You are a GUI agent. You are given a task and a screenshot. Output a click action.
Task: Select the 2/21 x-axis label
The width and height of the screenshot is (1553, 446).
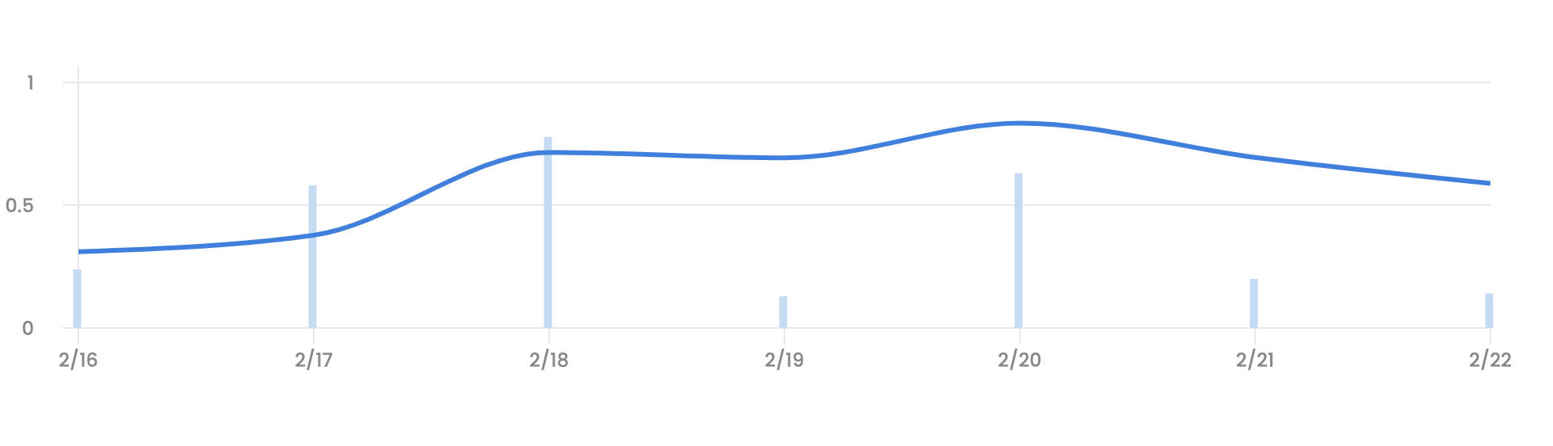point(1255,360)
